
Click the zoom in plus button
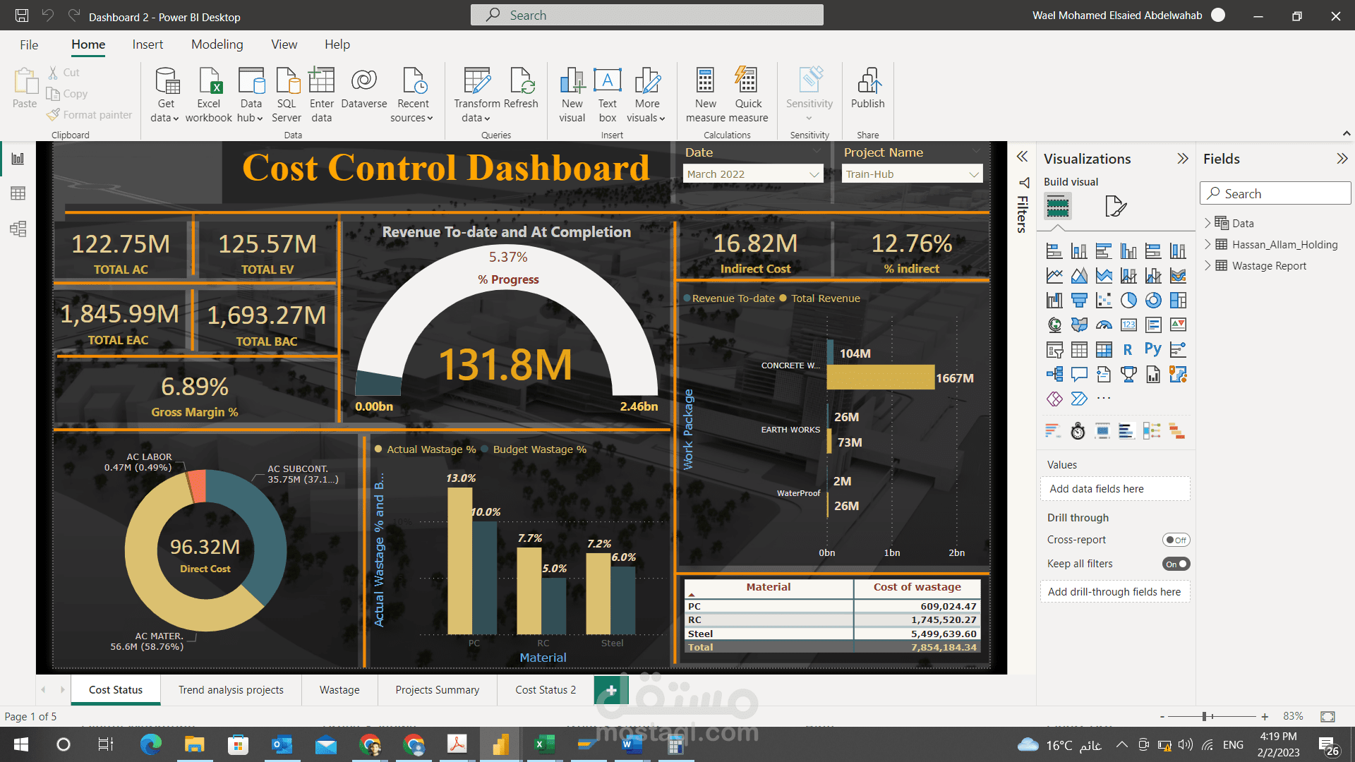(1265, 717)
